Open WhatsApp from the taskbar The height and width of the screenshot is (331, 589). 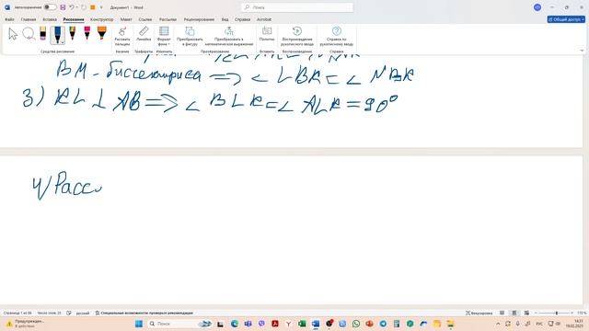click(356, 324)
